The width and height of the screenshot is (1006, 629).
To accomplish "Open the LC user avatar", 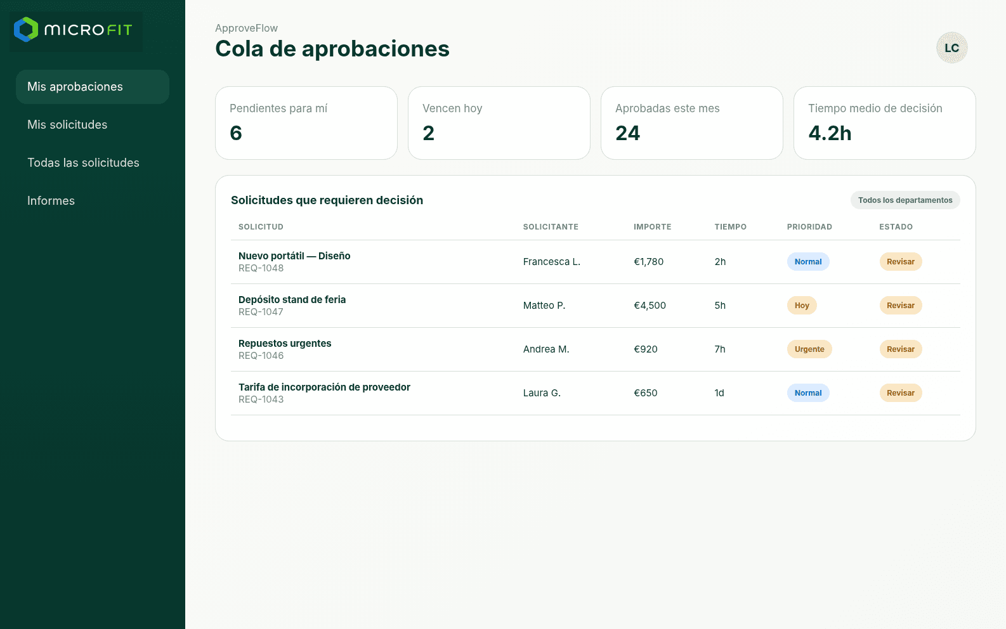I will [951, 48].
